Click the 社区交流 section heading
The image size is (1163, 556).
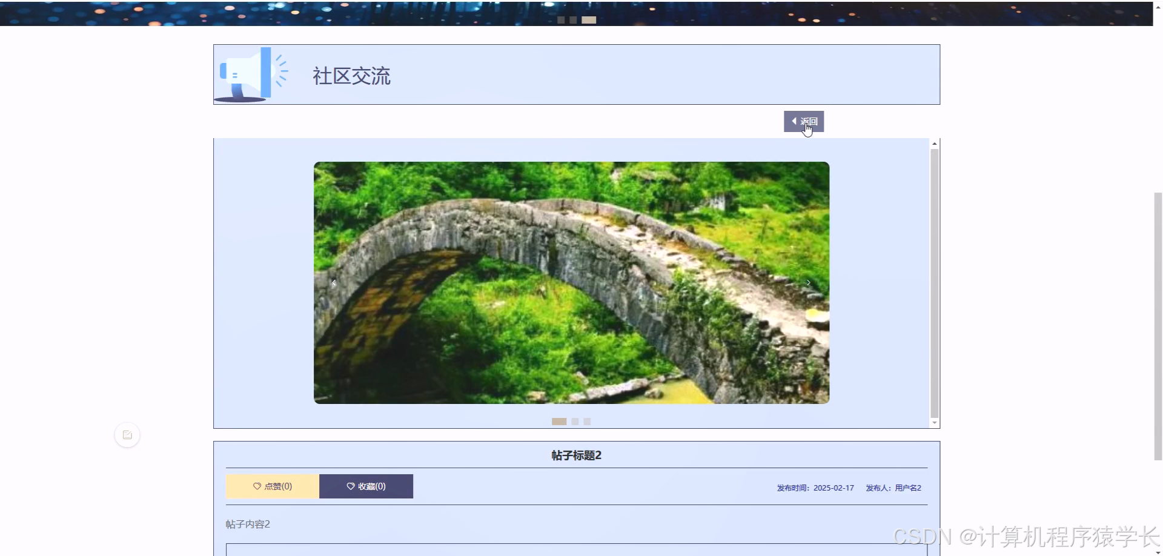[351, 76]
